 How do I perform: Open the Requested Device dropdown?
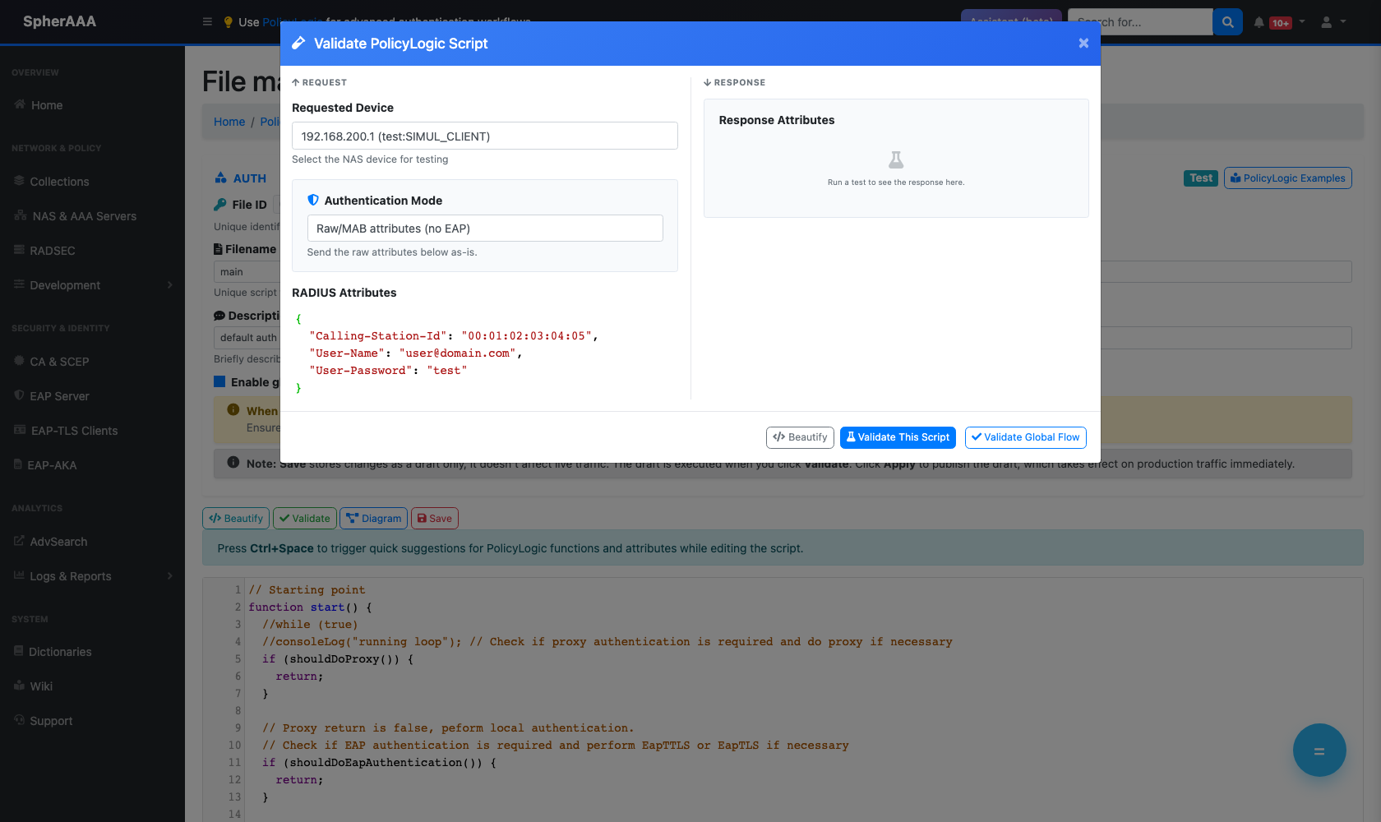click(x=485, y=136)
